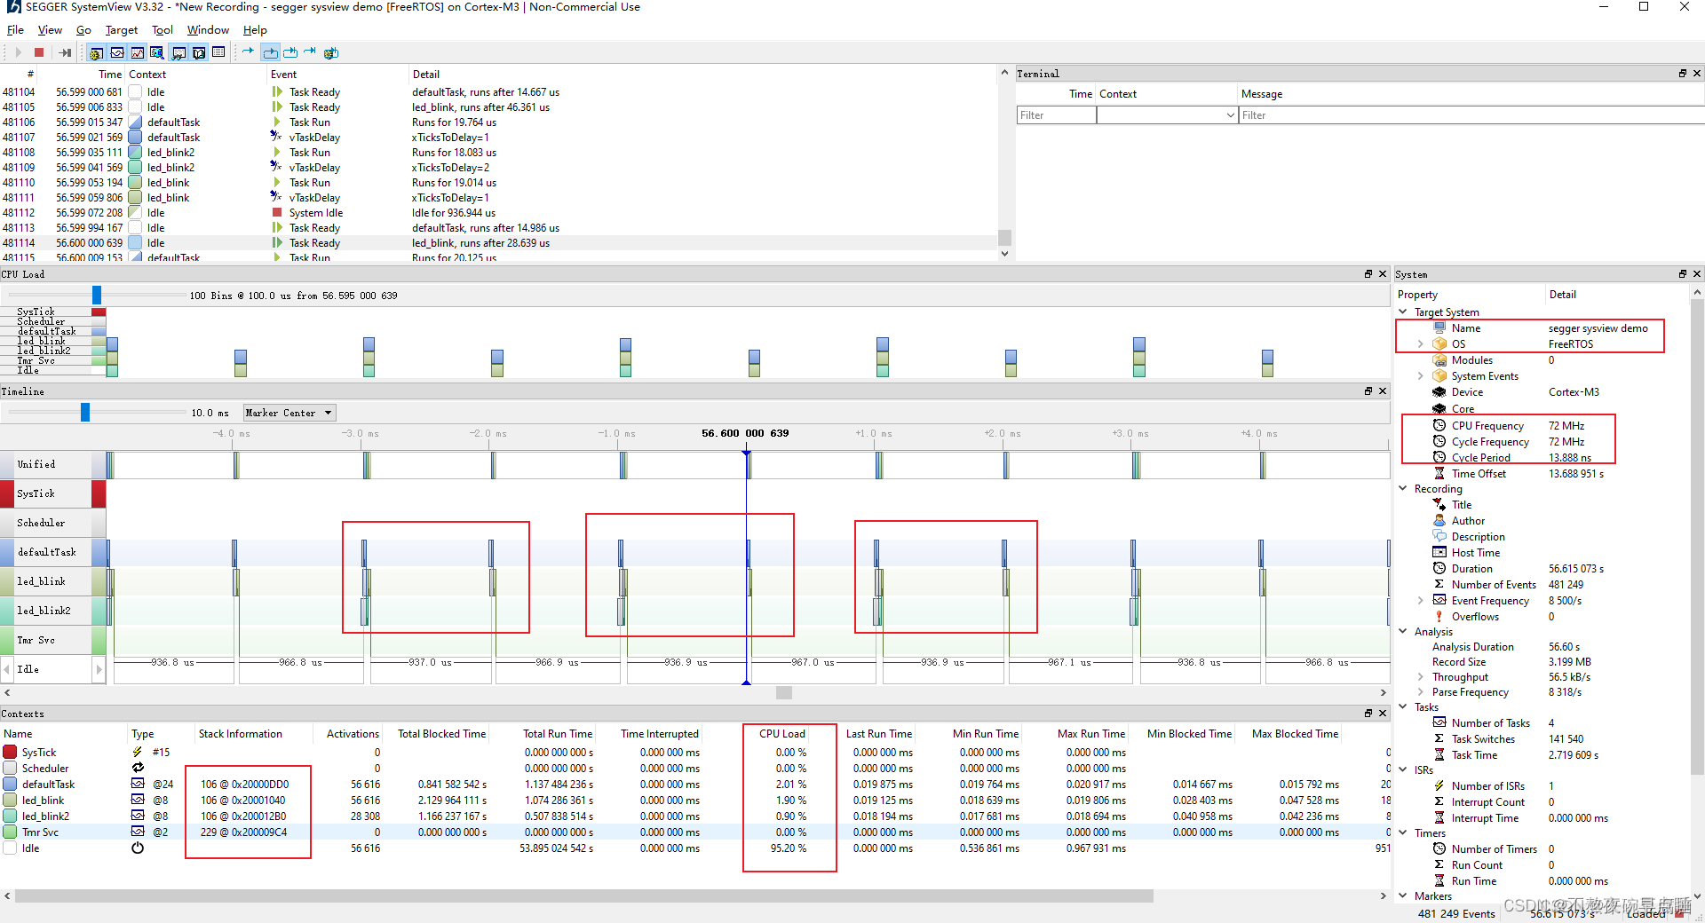Click the Terminal time Filter input field
Screen dimensions: 1705x923
coord(1056,115)
